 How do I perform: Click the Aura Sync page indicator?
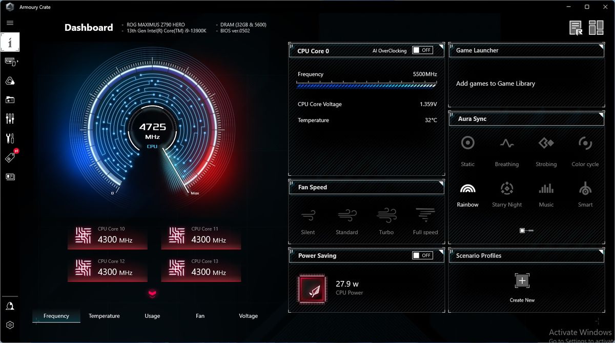(526, 231)
